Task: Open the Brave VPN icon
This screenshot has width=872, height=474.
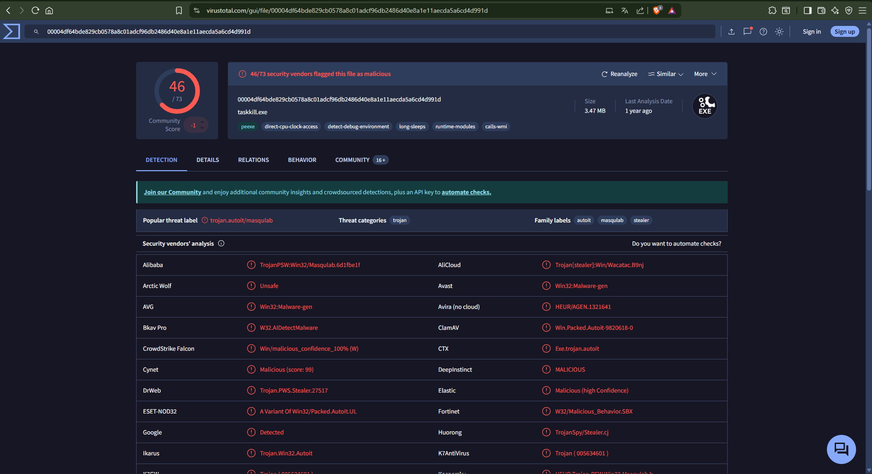Action: [x=849, y=10]
